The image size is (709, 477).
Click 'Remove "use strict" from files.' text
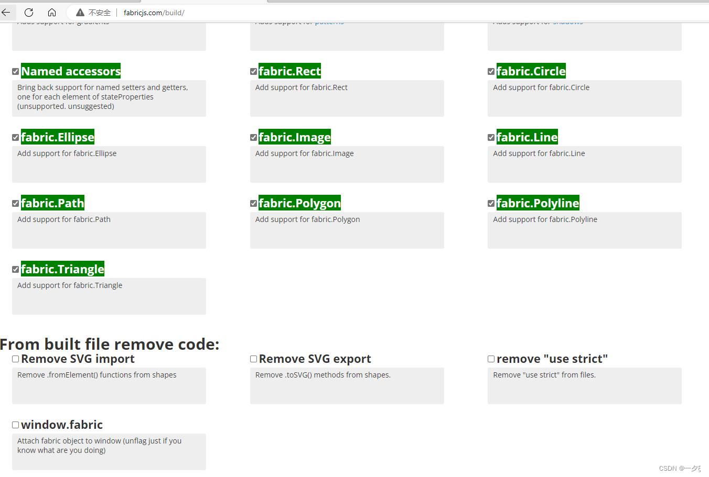[x=544, y=375]
